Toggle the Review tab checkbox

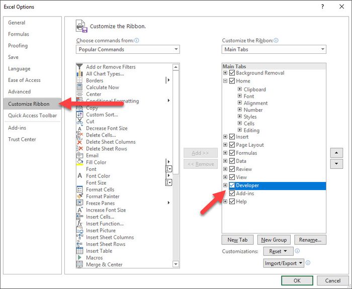tap(232, 169)
